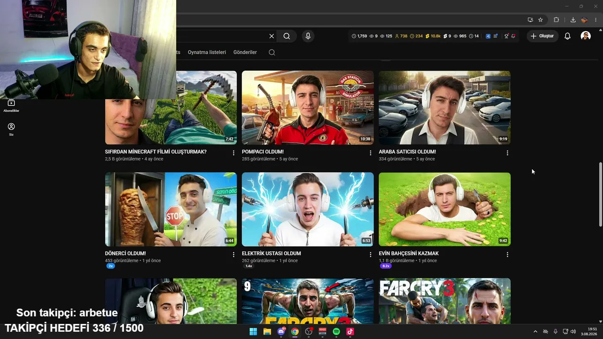Open options menu for EVİN BAHÇESİNİ KAZMAK
The width and height of the screenshot is (603, 339).
coord(507,255)
